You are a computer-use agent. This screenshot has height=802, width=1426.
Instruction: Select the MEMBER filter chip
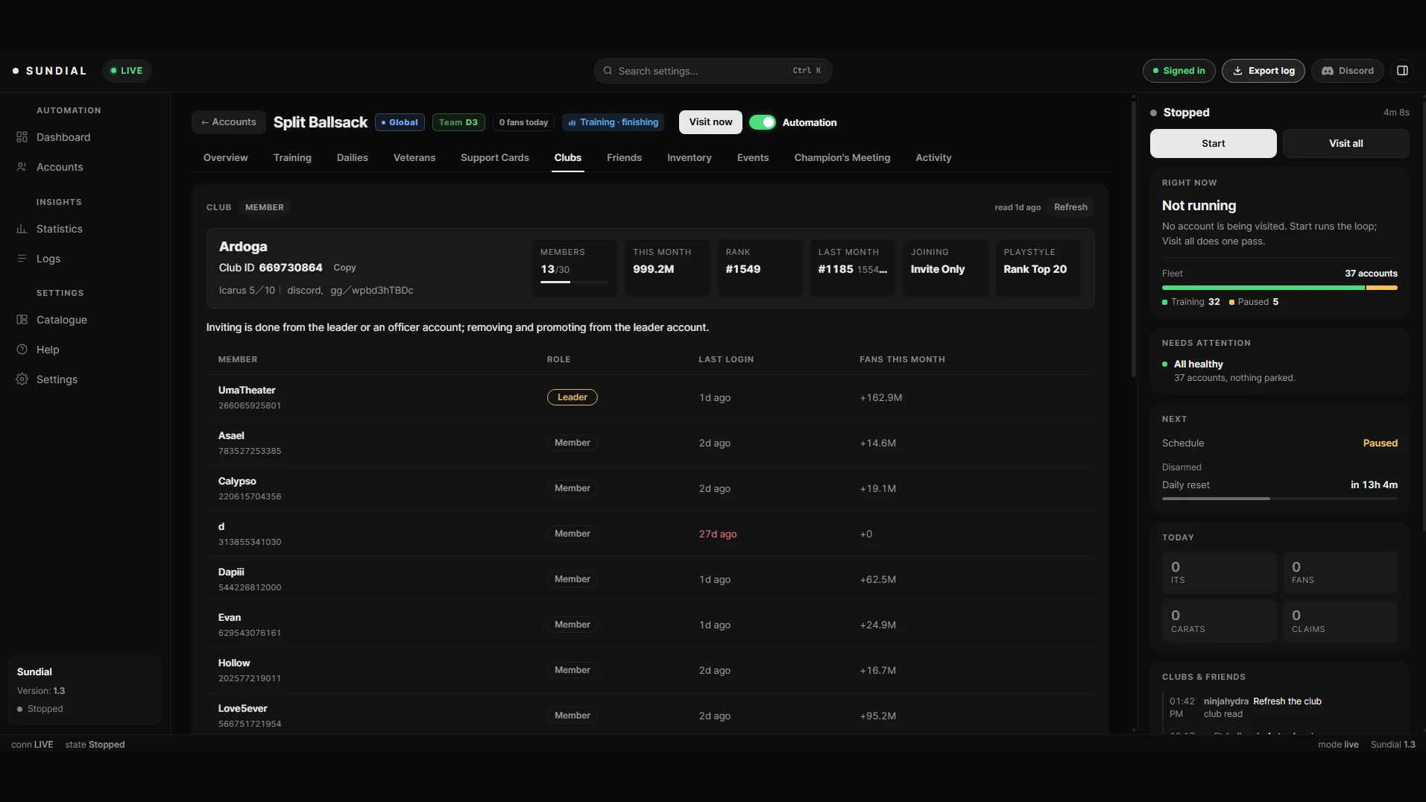pos(264,207)
